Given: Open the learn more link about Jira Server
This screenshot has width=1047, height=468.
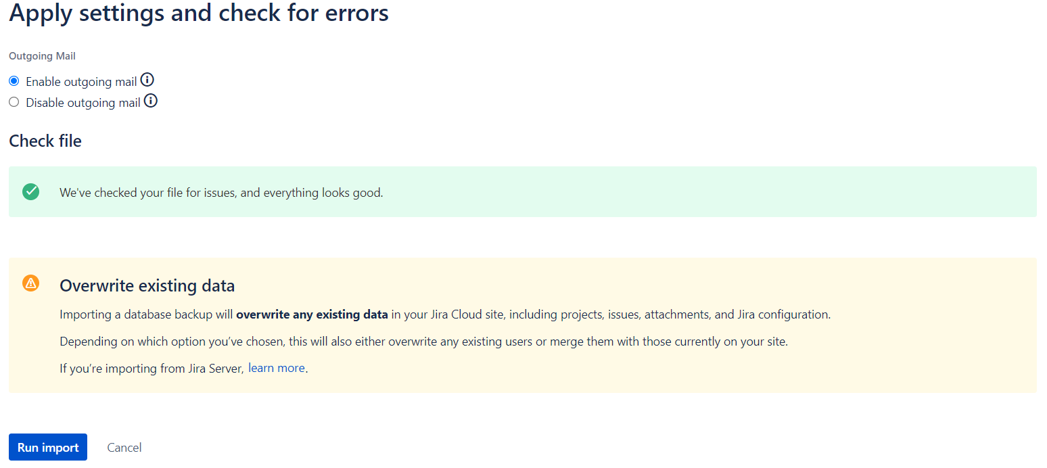Looking at the screenshot, I should coord(276,367).
